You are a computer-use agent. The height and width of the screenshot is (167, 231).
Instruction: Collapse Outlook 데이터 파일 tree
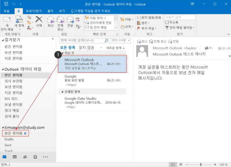click(3, 69)
